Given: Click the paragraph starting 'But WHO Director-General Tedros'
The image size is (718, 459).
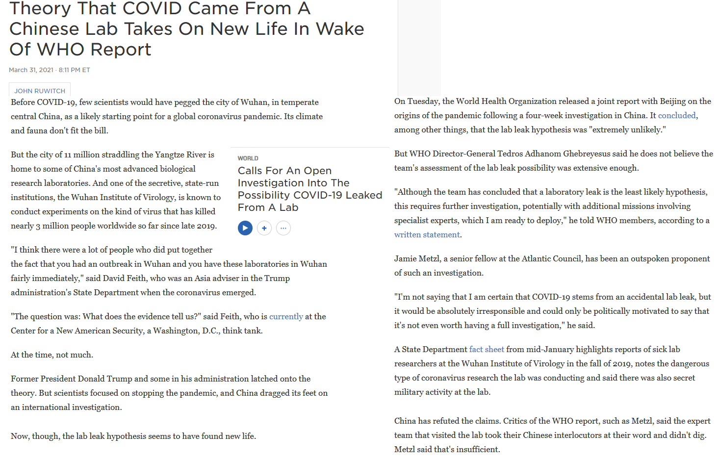Looking at the screenshot, I should [x=554, y=160].
